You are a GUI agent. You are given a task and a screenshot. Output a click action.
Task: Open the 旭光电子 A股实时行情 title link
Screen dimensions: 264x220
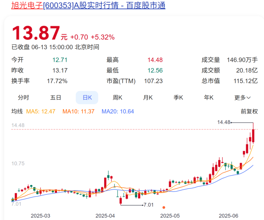click(x=88, y=5)
